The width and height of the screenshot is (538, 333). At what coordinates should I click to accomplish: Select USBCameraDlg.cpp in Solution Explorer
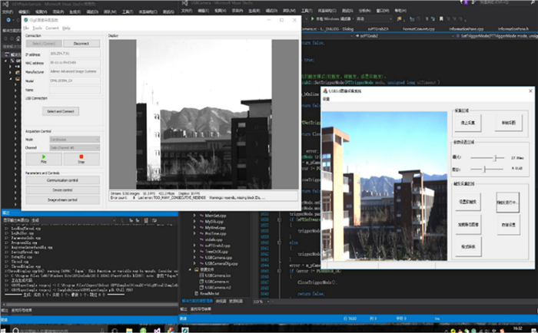220,263
